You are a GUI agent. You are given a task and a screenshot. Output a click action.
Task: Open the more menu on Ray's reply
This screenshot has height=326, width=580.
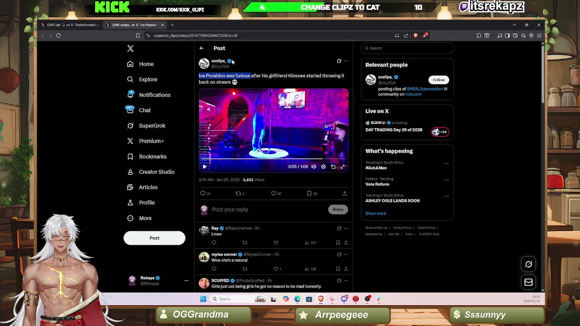(x=346, y=228)
